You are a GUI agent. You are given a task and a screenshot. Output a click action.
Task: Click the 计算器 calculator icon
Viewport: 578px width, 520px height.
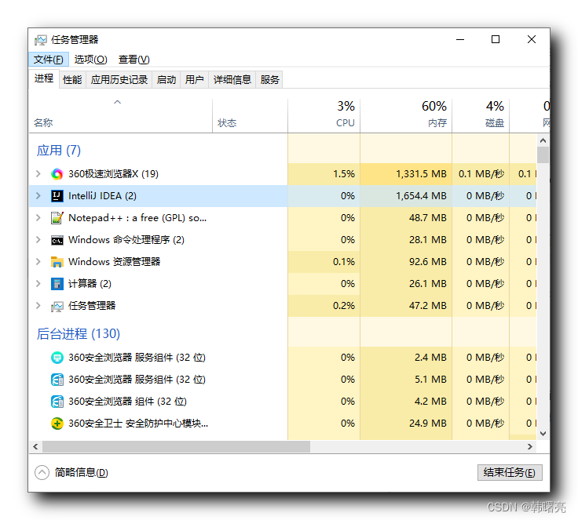pos(57,284)
